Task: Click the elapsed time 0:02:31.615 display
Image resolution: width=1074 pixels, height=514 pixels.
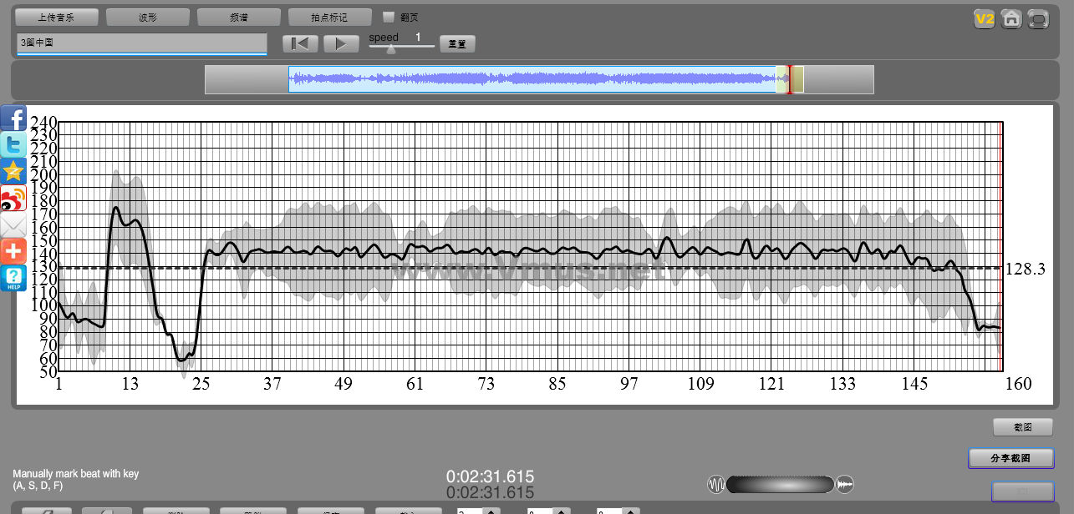Action: [490, 476]
